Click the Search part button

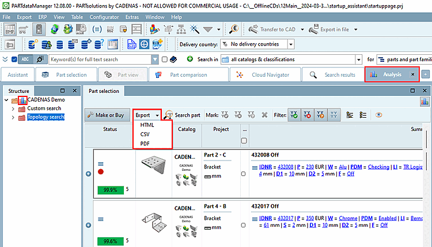(x=183, y=115)
